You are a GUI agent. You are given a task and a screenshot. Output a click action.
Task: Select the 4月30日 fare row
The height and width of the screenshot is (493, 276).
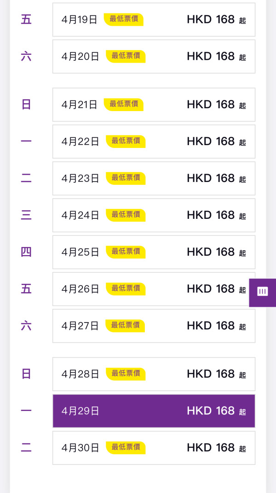[154, 448]
